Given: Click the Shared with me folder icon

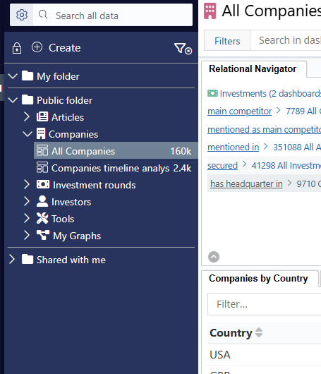Looking at the screenshot, I should (x=28, y=259).
